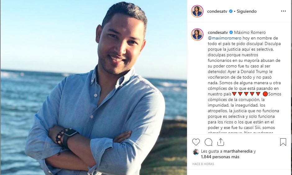
Task: Open marthaheredia's profile from likes
Action: [x=238, y=151]
